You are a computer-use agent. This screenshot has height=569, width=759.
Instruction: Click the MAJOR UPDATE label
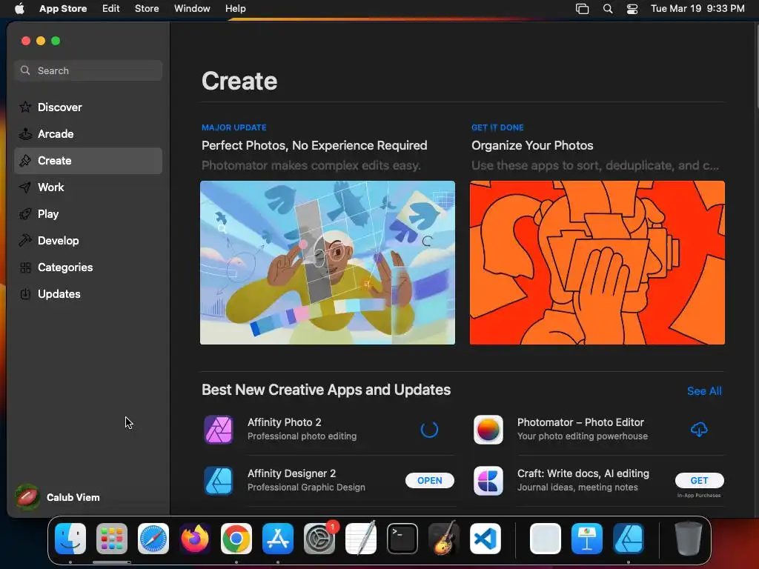point(233,127)
